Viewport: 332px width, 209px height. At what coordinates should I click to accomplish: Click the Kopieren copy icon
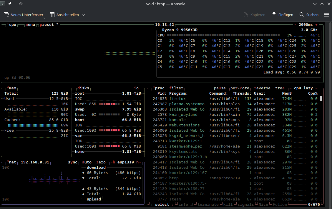pos(245,15)
